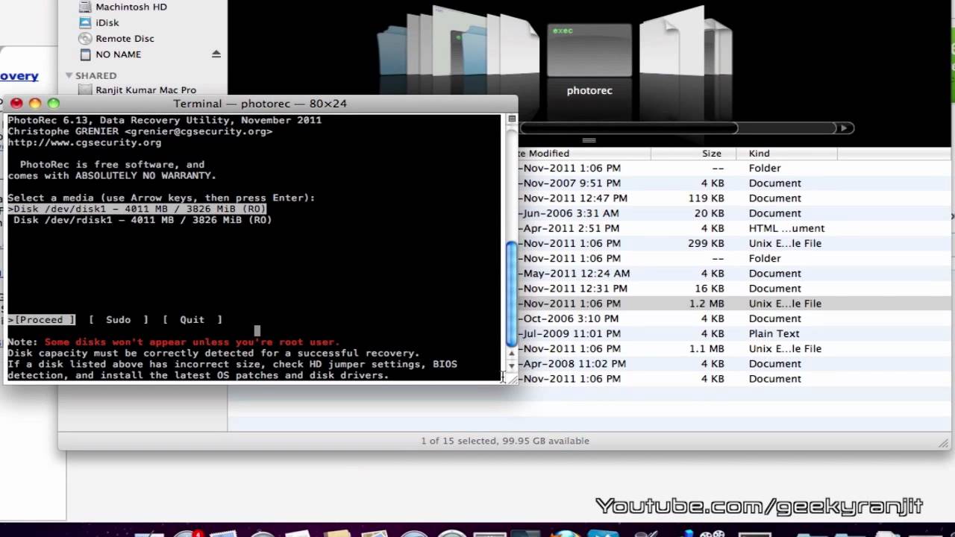The image size is (955, 537).
Task: Click the Plain Text kind cell
Action: click(774, 333)
